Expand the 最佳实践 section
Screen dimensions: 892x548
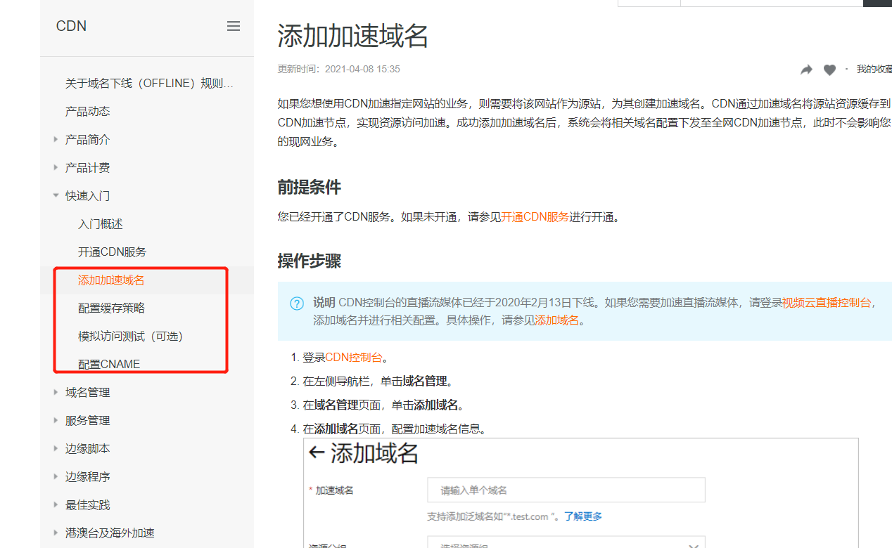point(88,504)
